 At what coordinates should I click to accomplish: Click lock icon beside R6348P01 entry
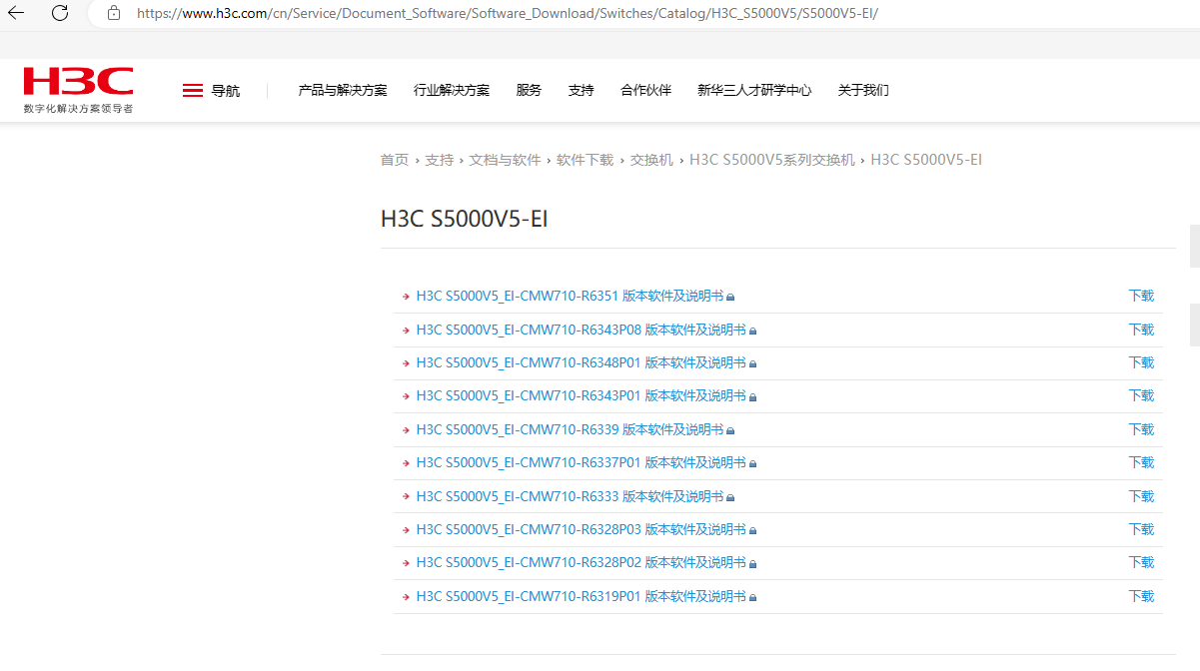point(753,363)
